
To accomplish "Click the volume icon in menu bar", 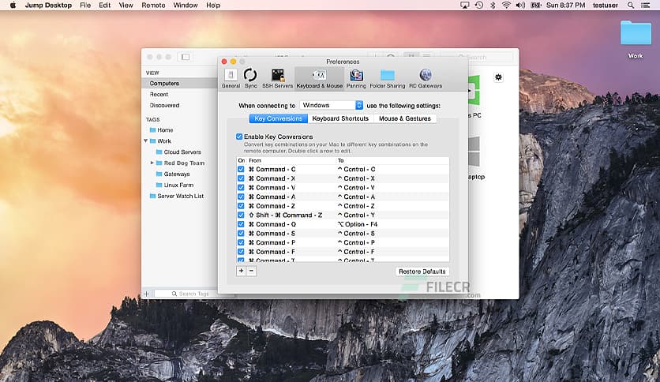I will pyautogui.click(x=521, y=5).
